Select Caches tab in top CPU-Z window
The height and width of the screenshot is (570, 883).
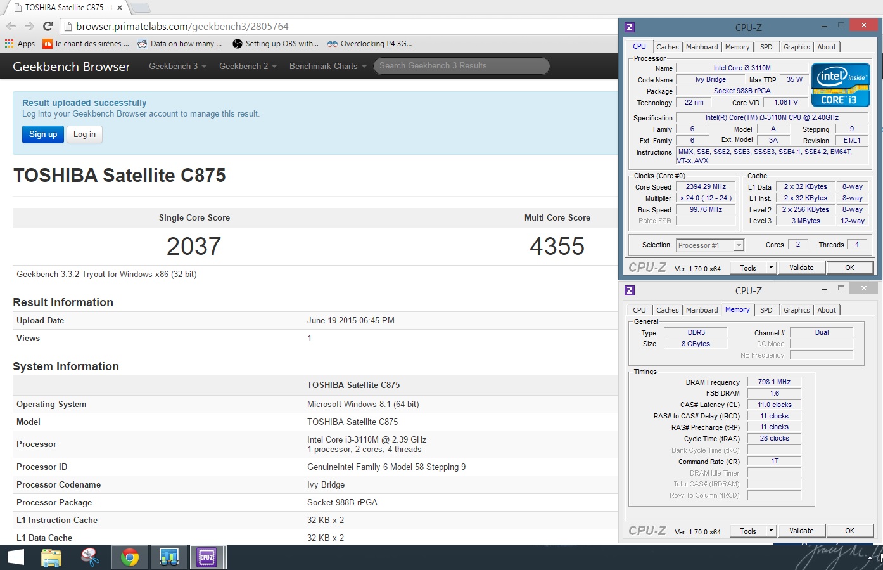(668, 47)
